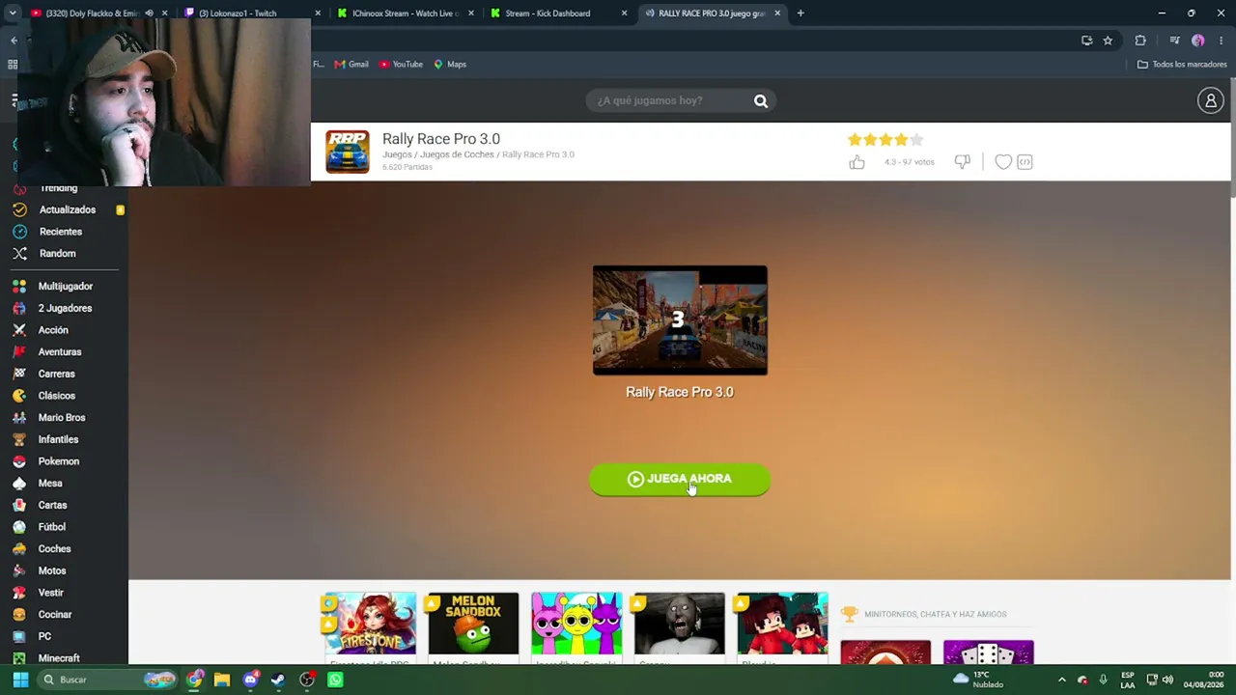The height and width of the screenshot is (695, 1236).
Task: Select the Random sidebar entry
Action: pyautogui.click(x=57, y=254)
